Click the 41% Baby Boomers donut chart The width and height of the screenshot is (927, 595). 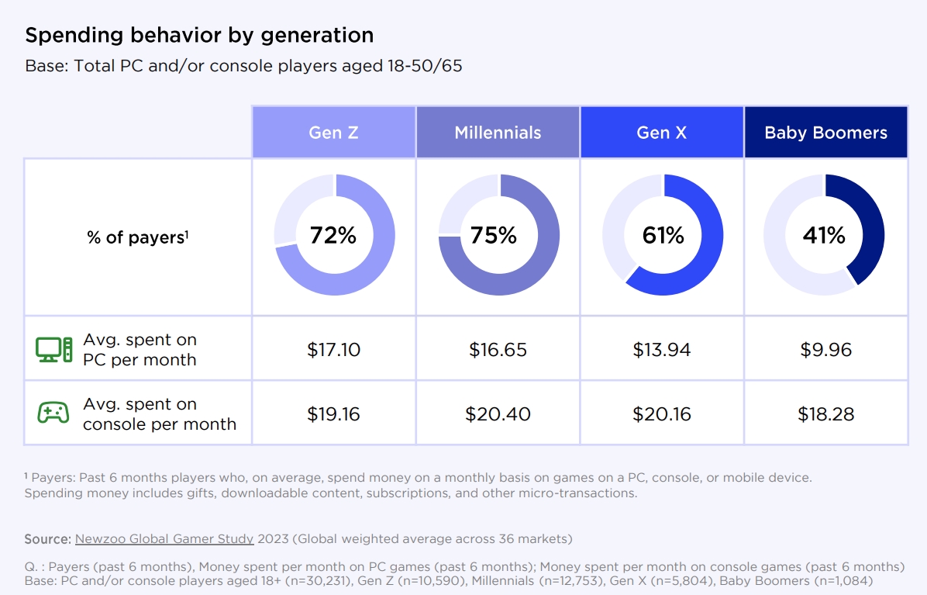[x=824, y=235]
